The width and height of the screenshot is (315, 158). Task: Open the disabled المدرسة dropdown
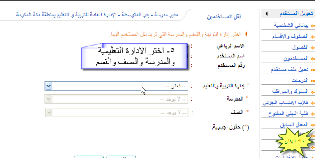pos(116,99)
